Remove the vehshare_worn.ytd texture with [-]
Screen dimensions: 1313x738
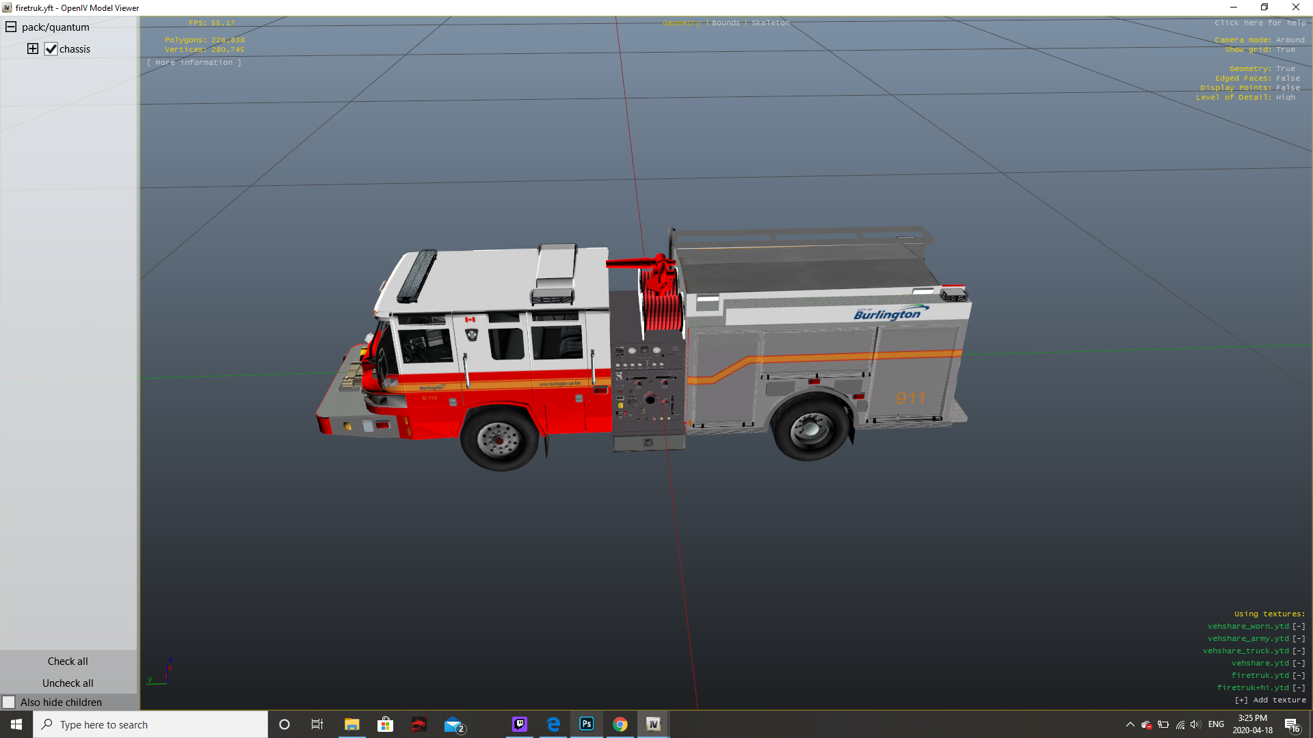[x=1299, y=627]
